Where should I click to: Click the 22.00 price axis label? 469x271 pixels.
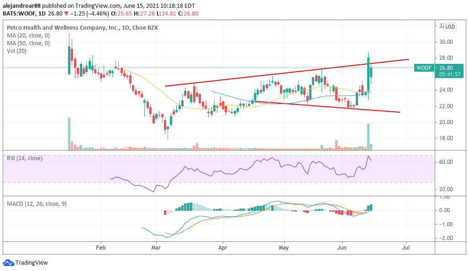446,106
